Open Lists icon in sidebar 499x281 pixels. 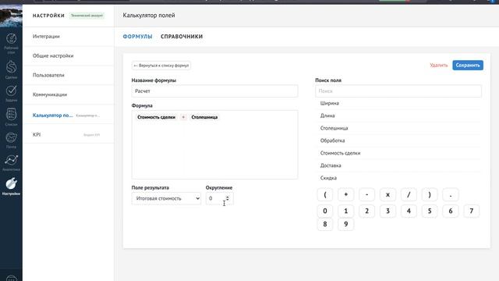(x=11, y=116)
